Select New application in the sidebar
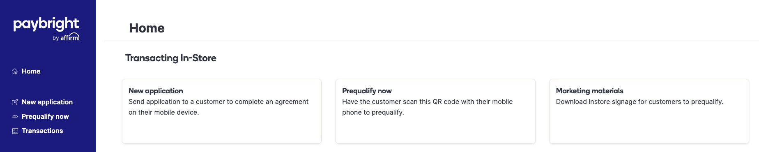Screen dimensions: 759x152 pyautogui.click(x=47, y=102)
